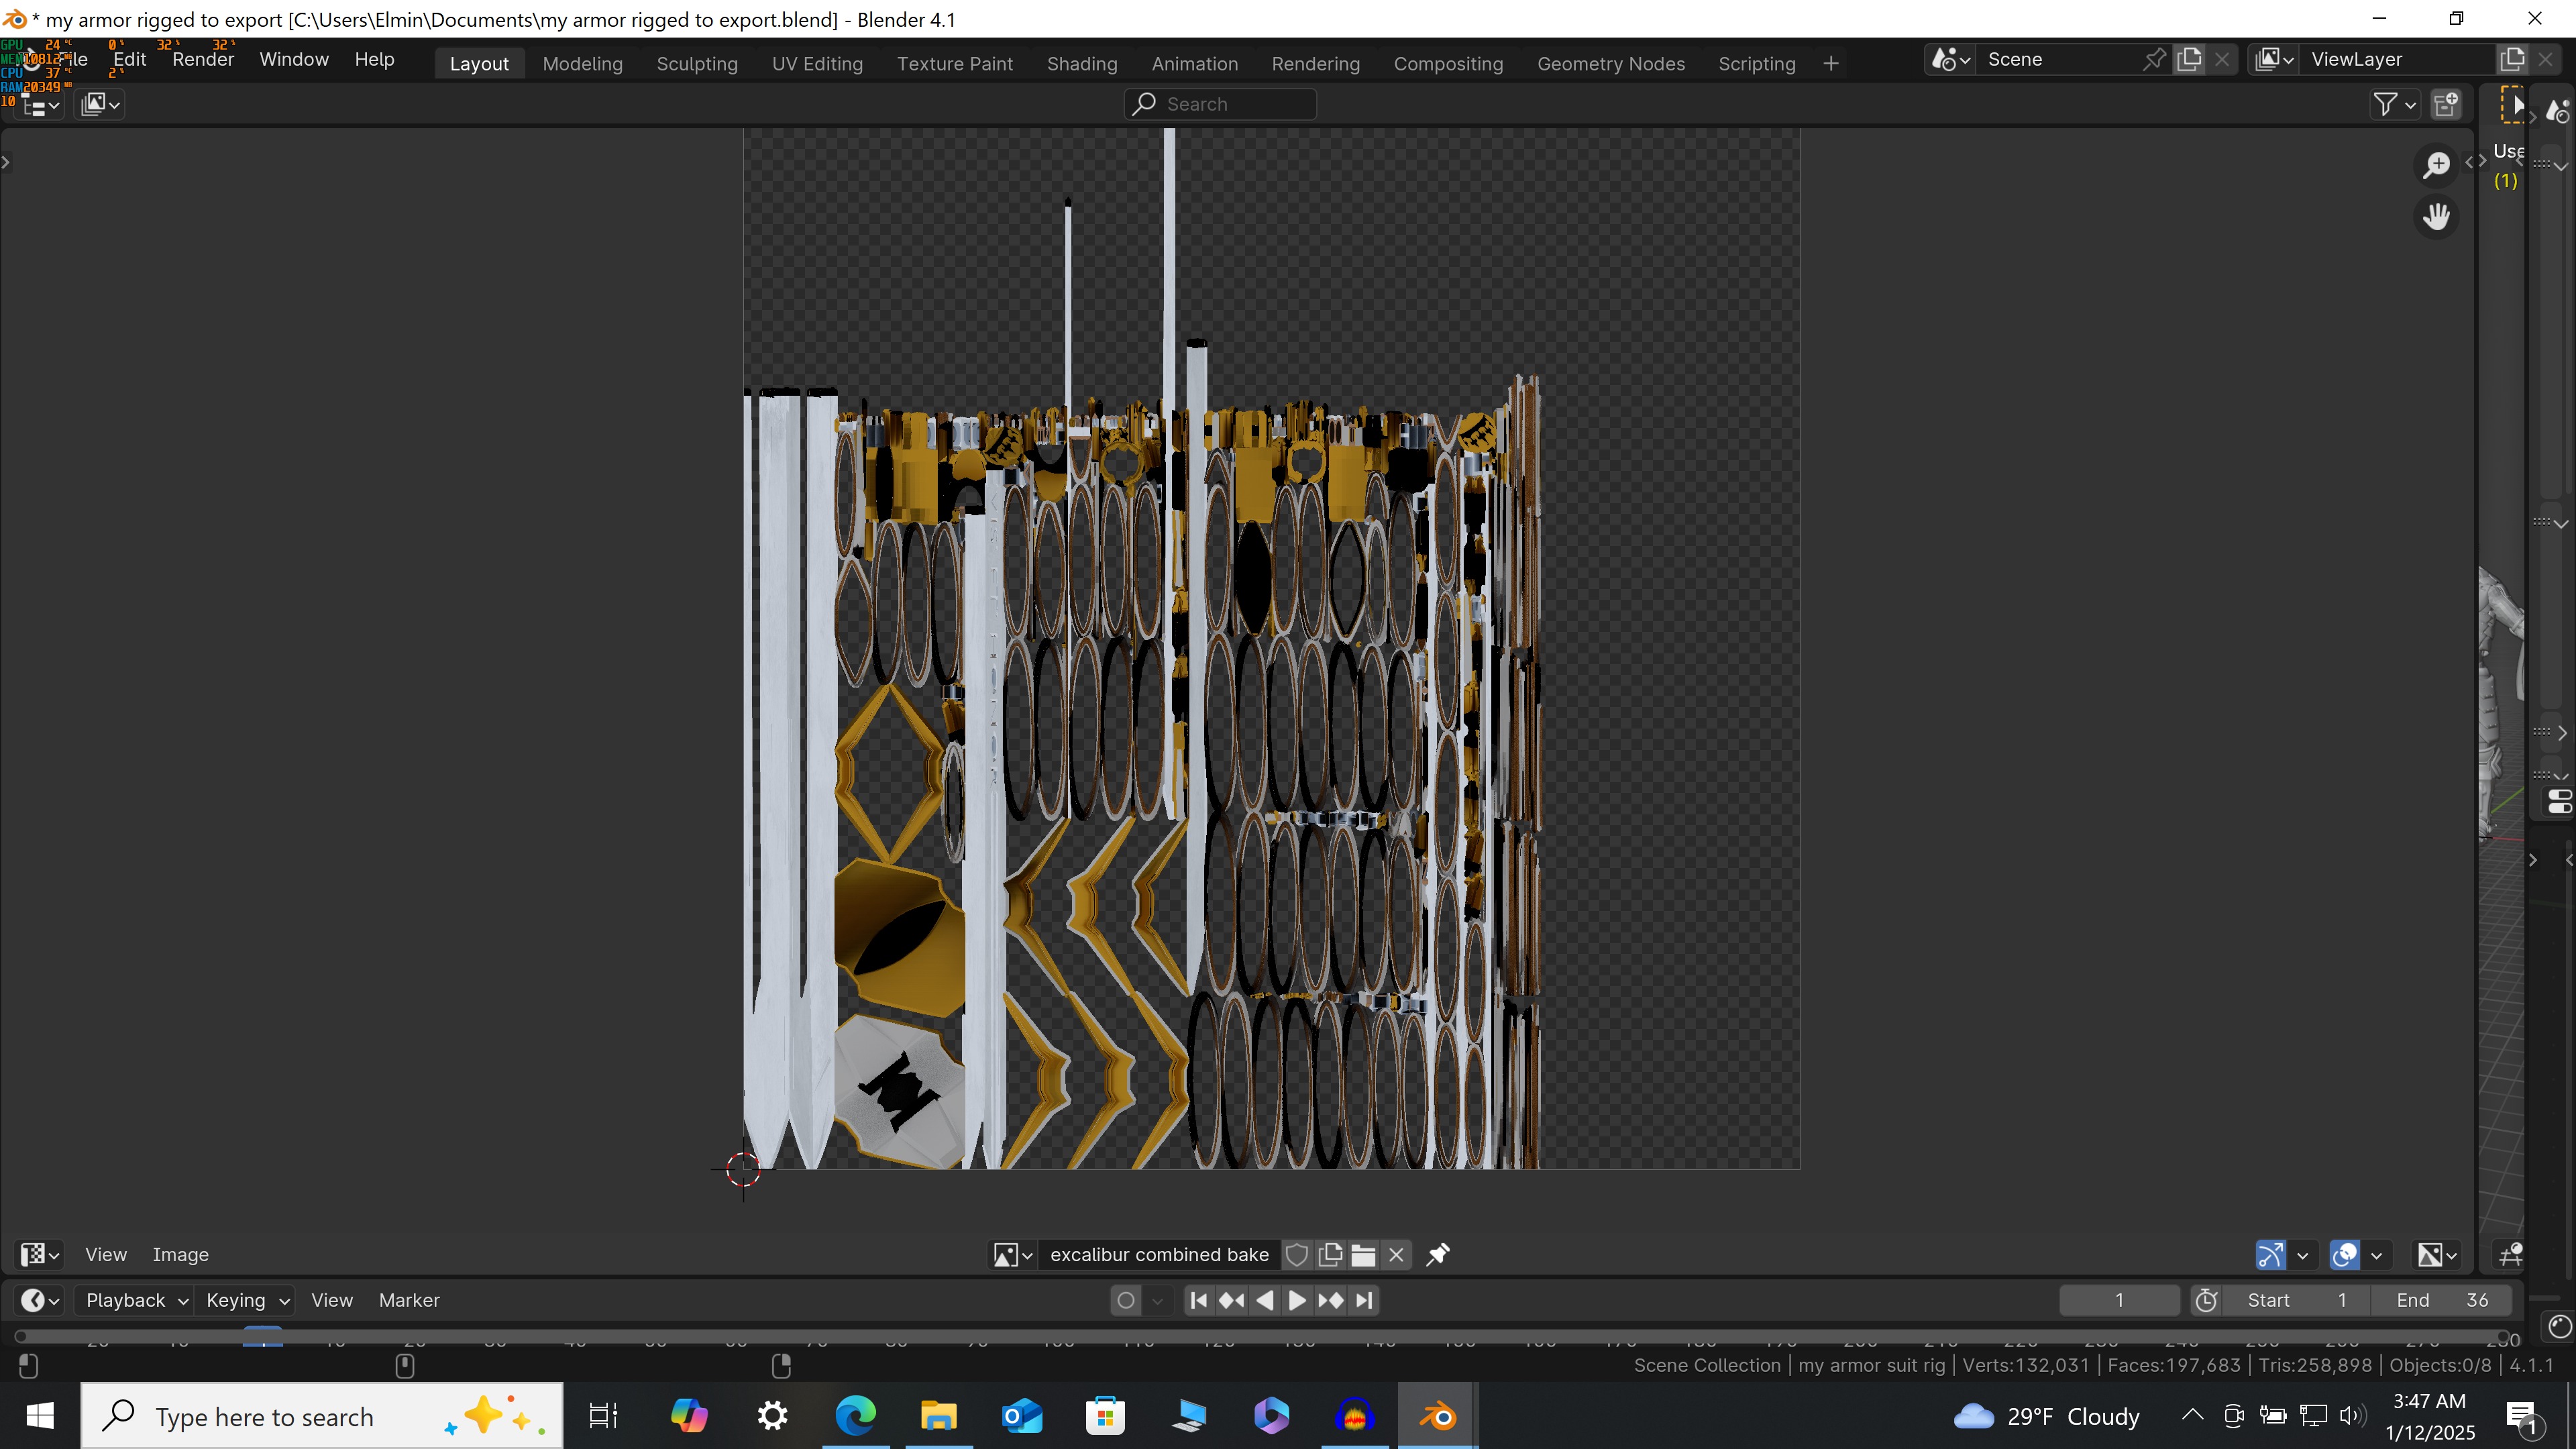Image resolution: width=2576 pixels, height=1449 pixels.
Task: Open overlays options dropdown arrow
Action: 2377,1254
